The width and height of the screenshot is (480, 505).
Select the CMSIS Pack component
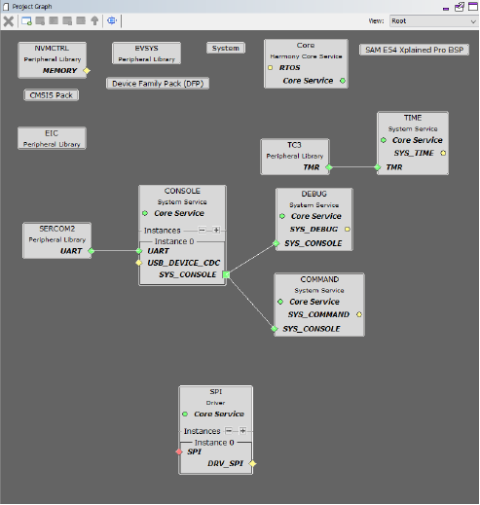point(52,95)
